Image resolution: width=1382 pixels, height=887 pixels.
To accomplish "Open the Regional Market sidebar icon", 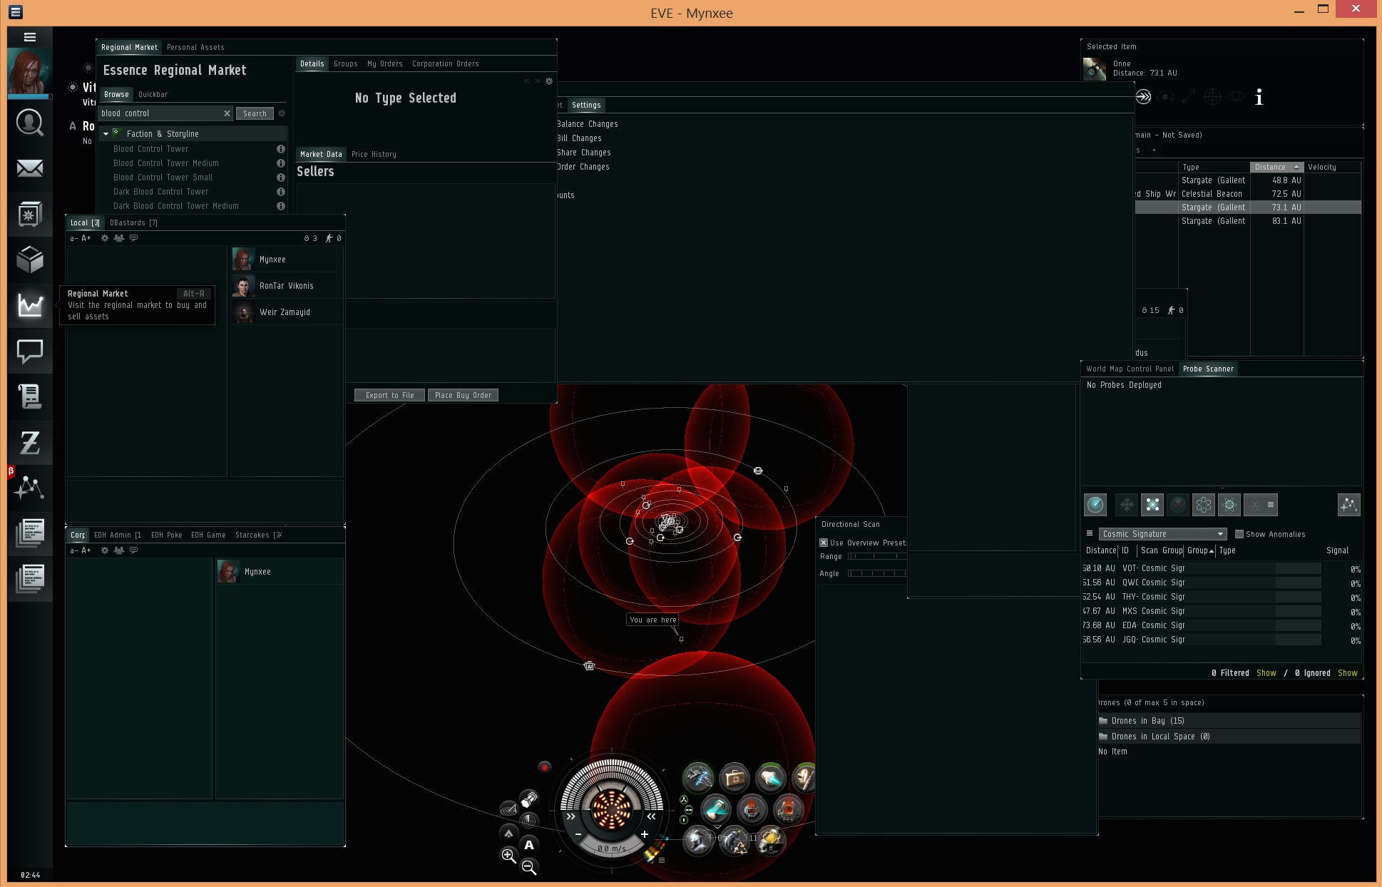I will [29, 305].
